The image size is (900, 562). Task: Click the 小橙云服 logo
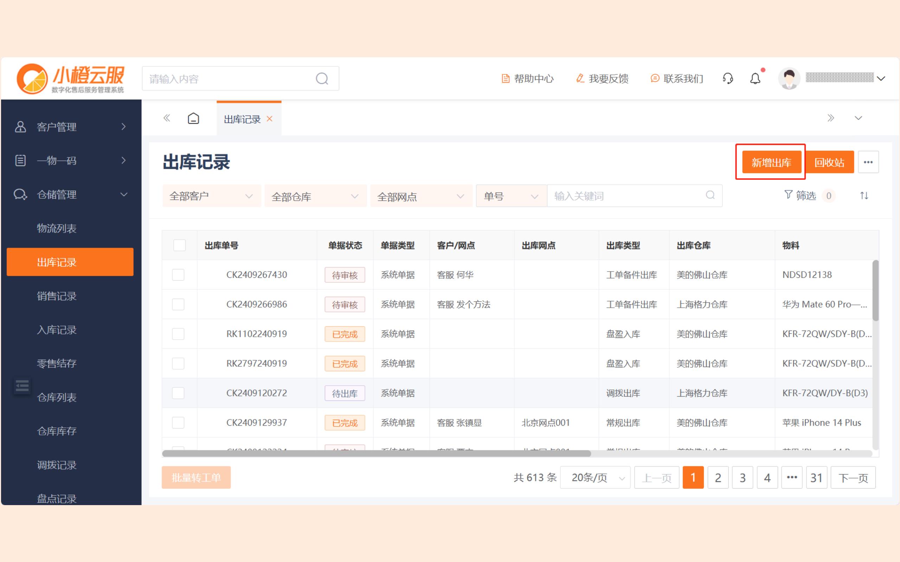71,78
